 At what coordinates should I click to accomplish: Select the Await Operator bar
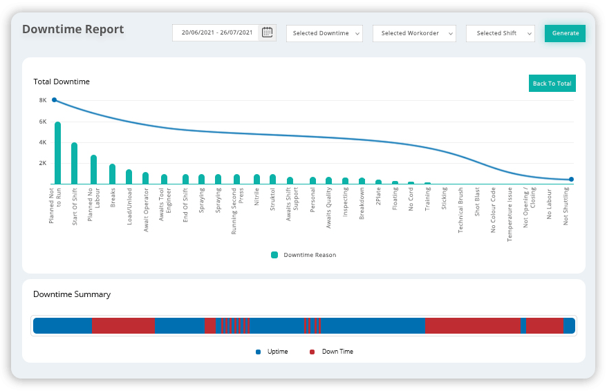[x=145, y=178]
